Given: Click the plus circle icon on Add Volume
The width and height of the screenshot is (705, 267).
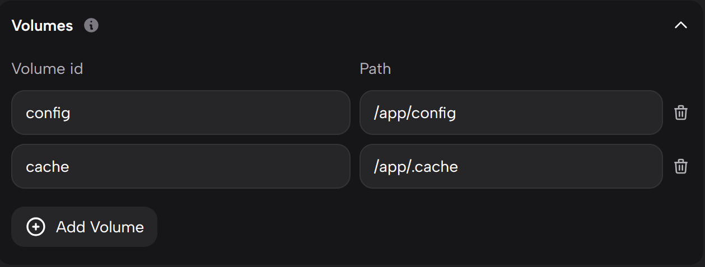Looking at the screenshot, I should (x=36, y=227).
